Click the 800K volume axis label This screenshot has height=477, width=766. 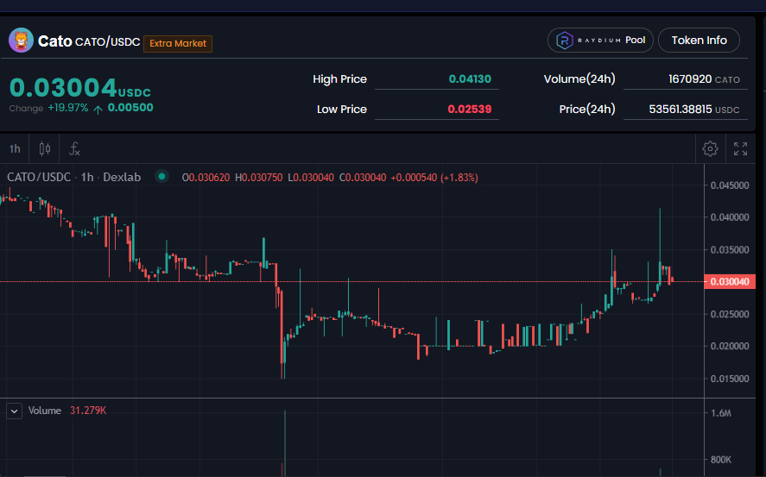(x=721, y=460)
